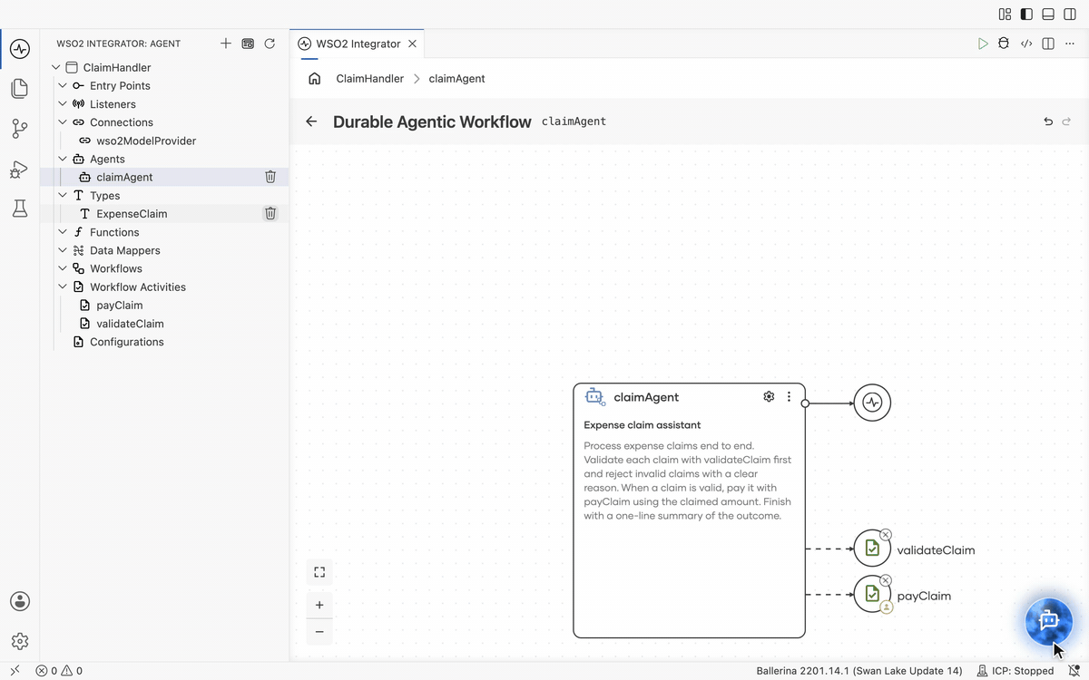The image size is (1089, 680).
Task: Close the WSO2 Integrator tab
Action: pos(413,44)
